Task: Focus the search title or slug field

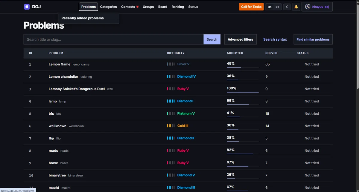Action: click(114, 39)
